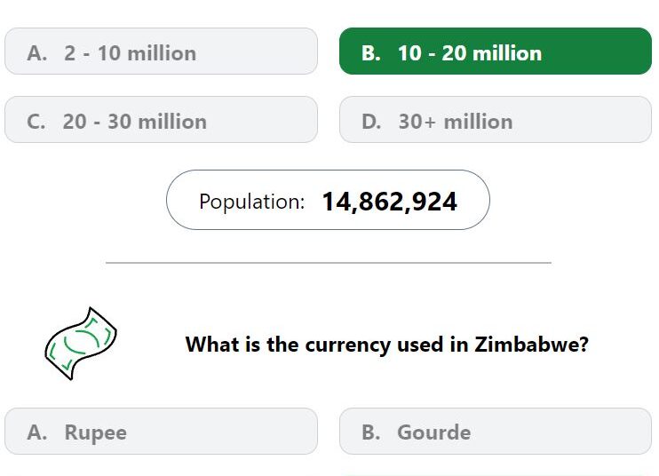Screen dimensions: 659x476
Task: Click the word 'Zimbabwe?' in the question
Action: coord(532,345)
